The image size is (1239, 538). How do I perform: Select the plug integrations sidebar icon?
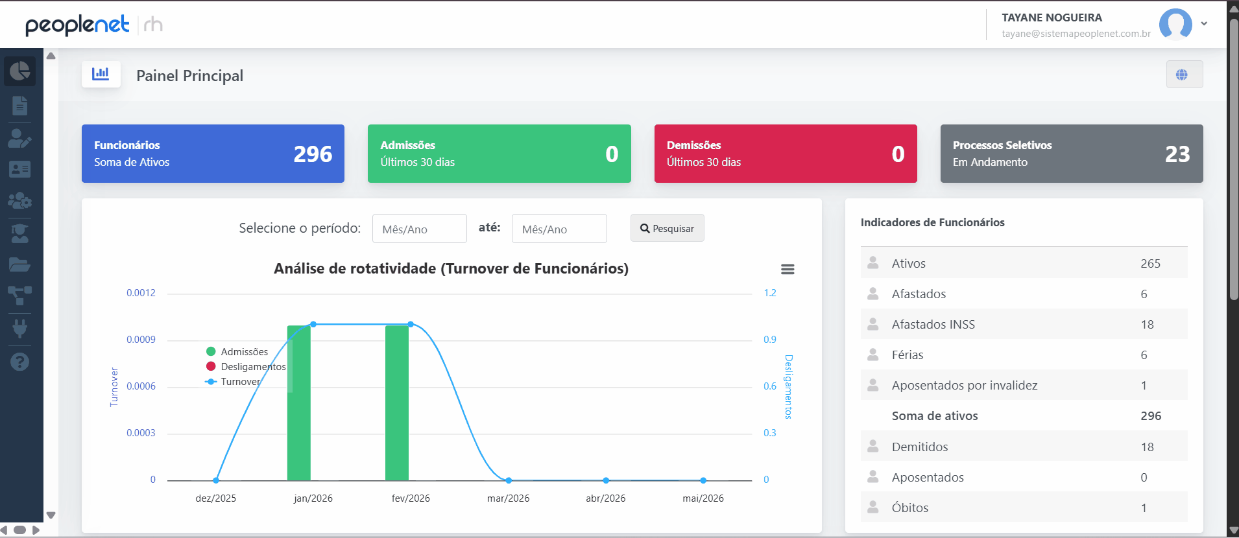(20, 329)
